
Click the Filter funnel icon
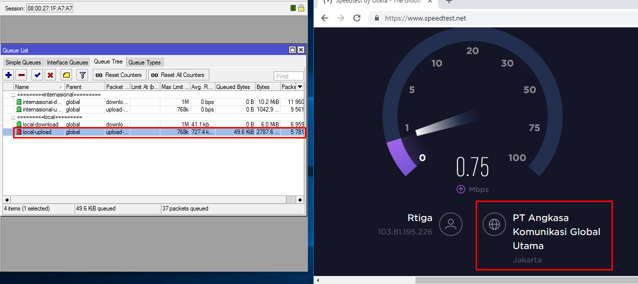(83, 75)
